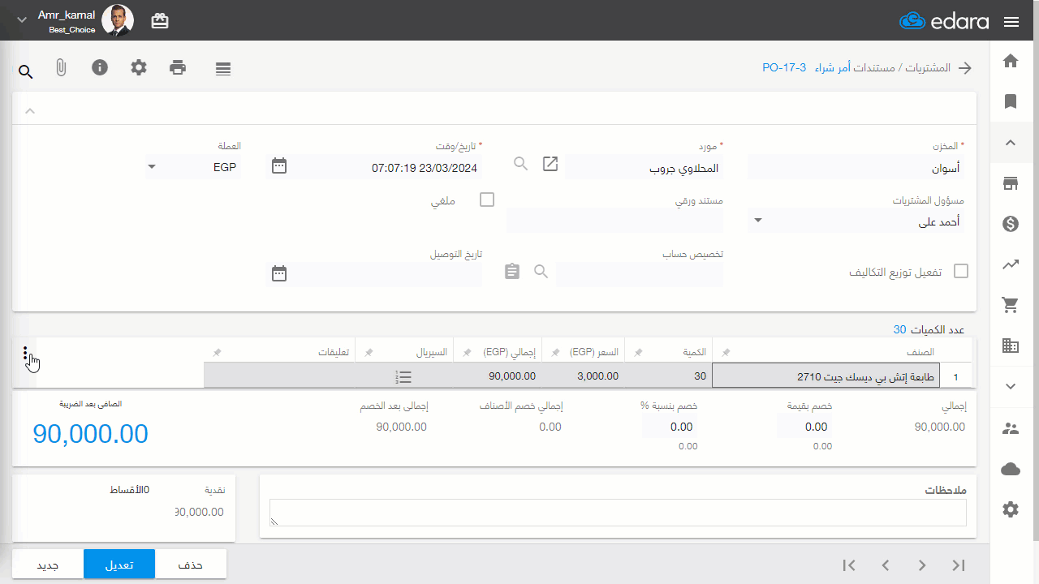Click the search icon next to the supplier field
The height and width of the screenshot is (584, 1039).
coord(521,164)
